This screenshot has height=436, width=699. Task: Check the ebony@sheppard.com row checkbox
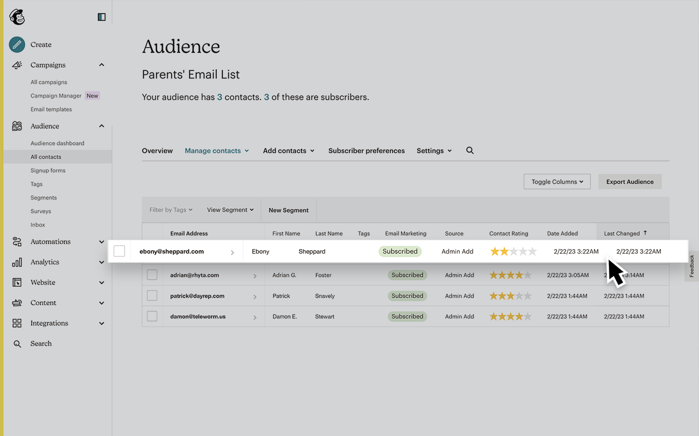[x=118, y=251]
